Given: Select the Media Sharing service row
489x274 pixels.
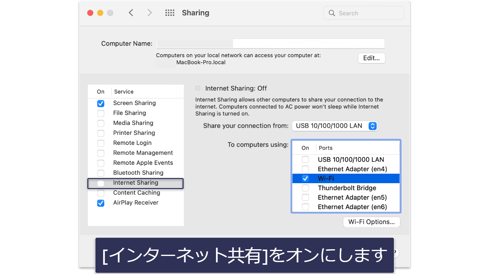Looking at the screenshot, I should [136, 123].
